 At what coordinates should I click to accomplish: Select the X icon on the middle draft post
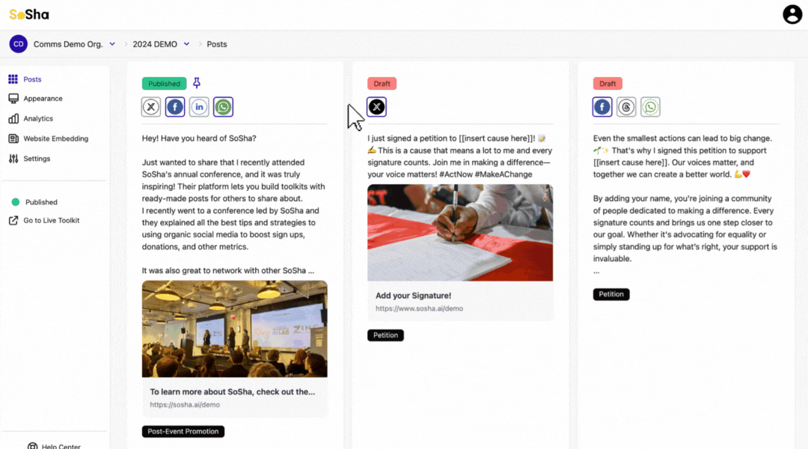[x=376, y=107]
